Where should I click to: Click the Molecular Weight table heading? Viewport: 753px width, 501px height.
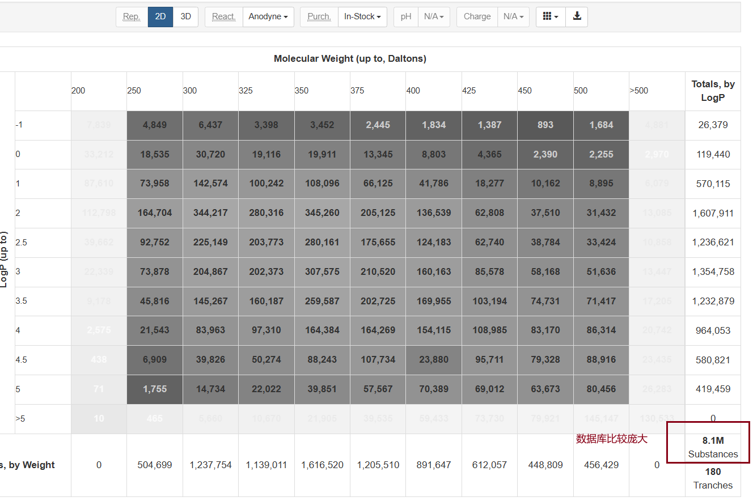(350, 59)
